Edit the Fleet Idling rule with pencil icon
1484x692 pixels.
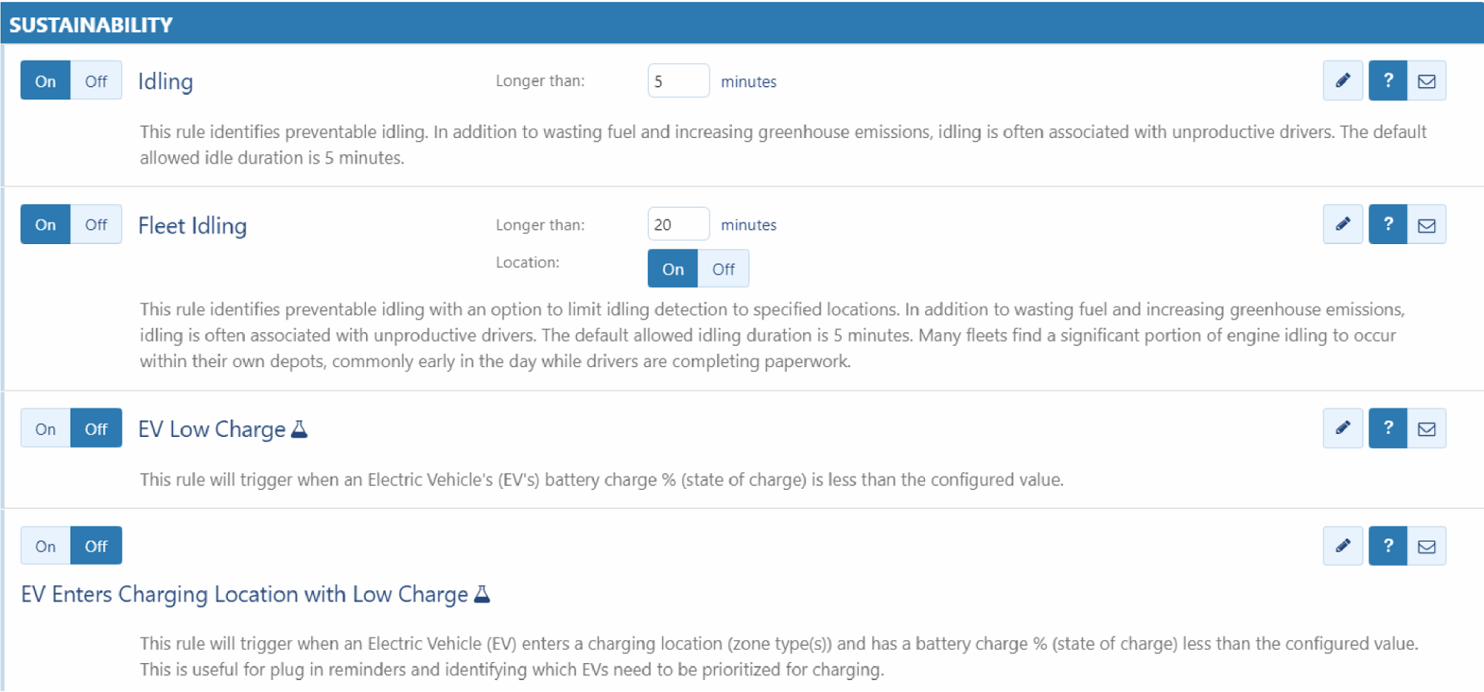point(1342,225)
